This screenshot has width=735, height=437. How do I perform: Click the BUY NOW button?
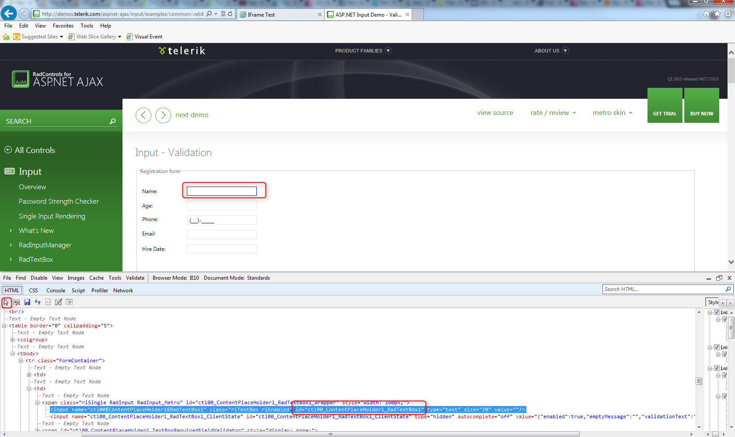[x=702, y=105]
